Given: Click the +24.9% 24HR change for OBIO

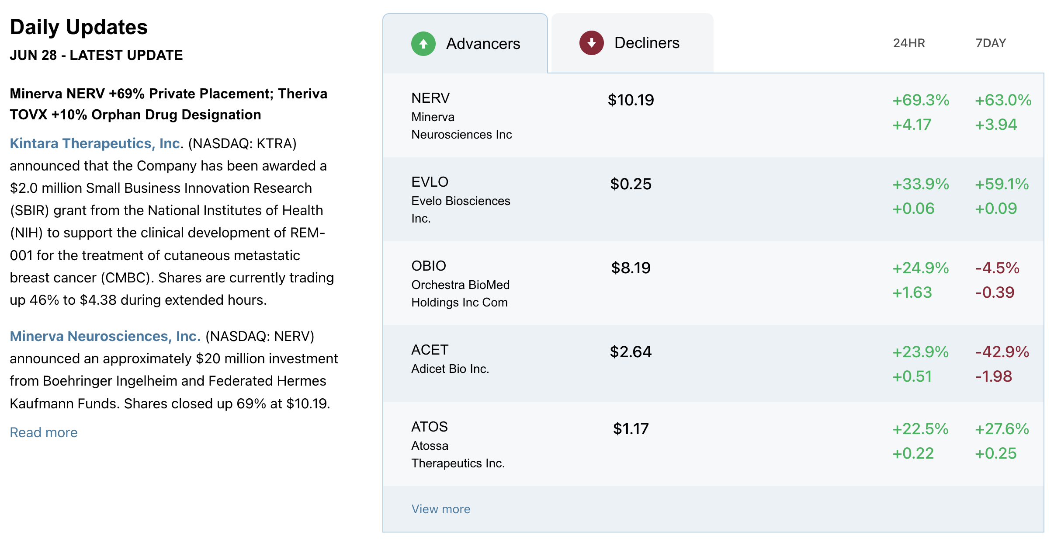Looking at the screenshot, I should (921, 268).
